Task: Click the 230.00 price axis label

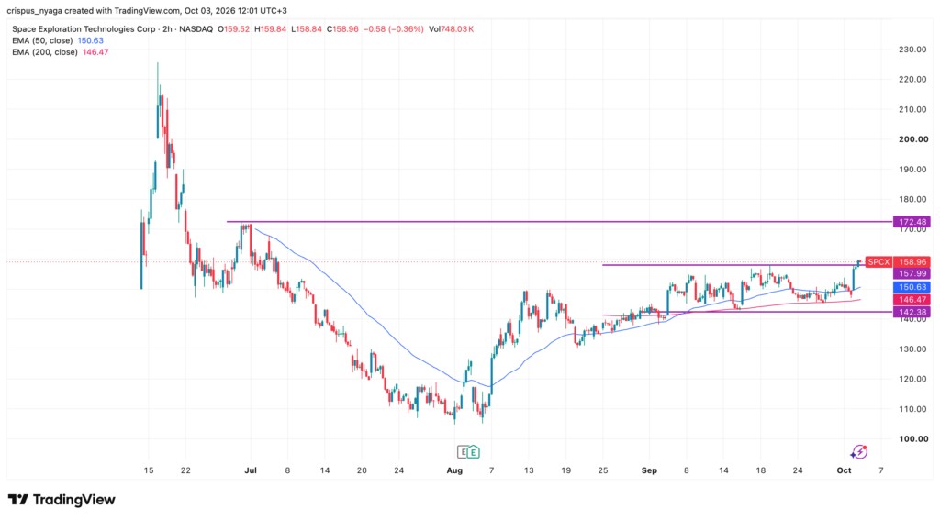Action: click(912, 50)
